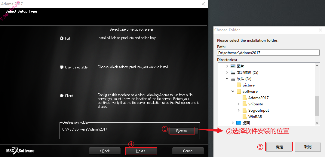325x157 pixels.
Task: Select the Full setup radio button
Action: coord(62,38)
